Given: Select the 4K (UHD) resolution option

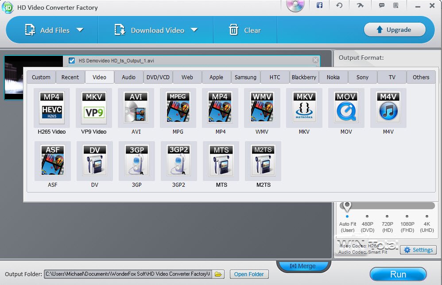Looking at the screenshot, I should 426,217.
